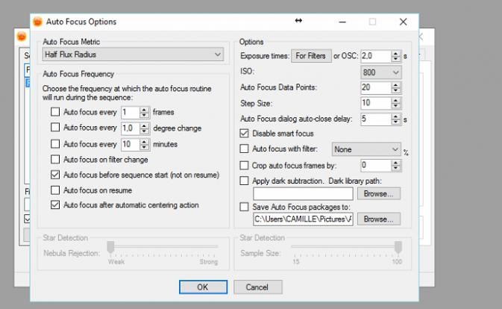Click the minutes interval value field
The width and height of the screenshot is (502, 309).
tap(131, 144)
